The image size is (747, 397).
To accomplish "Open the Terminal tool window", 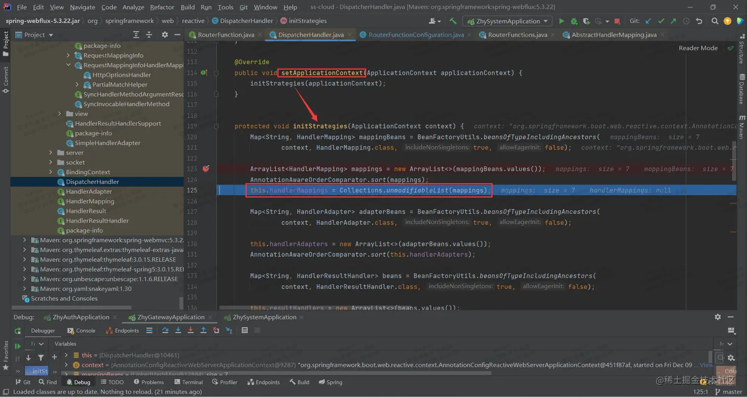I will tap(188, 382).
